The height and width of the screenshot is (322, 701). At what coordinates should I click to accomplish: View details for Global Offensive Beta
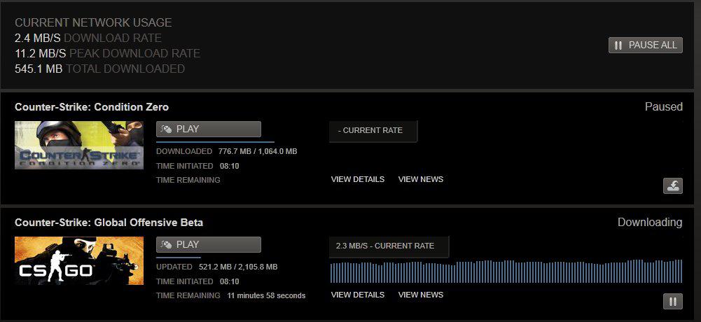click(358, 295)
